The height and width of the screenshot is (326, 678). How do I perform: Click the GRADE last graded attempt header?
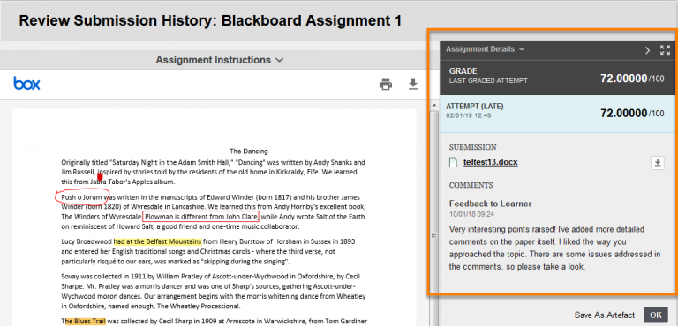pyautogui.click(x=557, y=78)
